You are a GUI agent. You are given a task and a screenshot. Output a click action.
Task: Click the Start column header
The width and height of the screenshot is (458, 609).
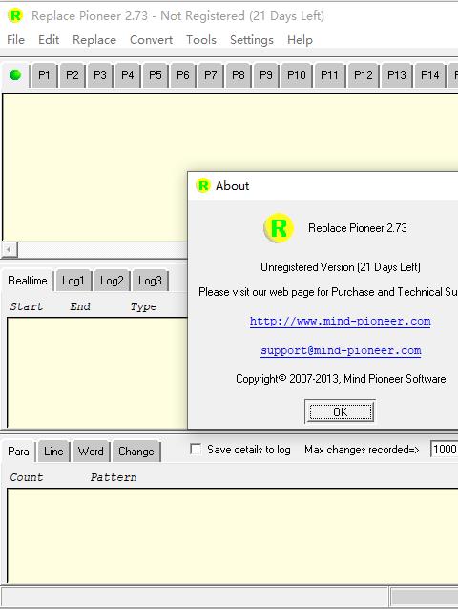coord(27,306)
